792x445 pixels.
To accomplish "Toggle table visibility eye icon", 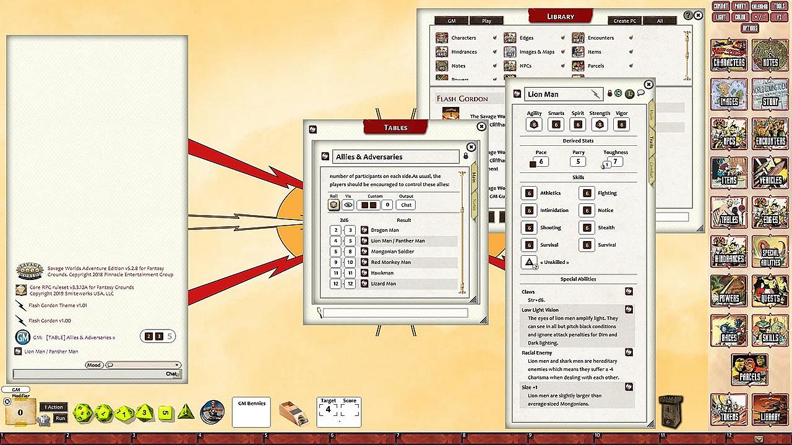I will [348, 205].
